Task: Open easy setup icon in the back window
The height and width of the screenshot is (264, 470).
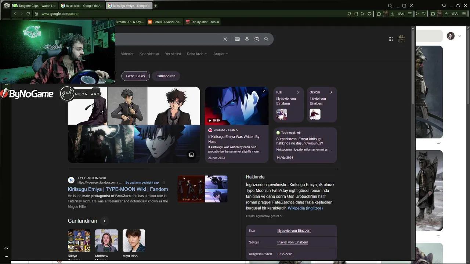Action: [463, 14]
